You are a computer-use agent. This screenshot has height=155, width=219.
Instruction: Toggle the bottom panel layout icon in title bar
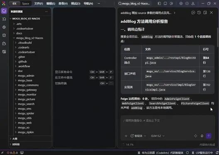165,3
